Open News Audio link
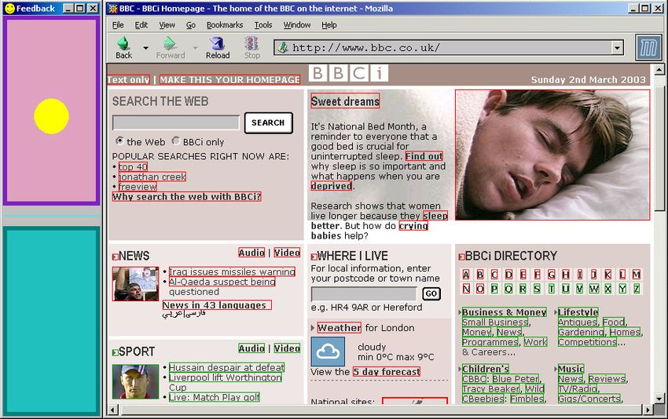The image size is (668, 419). (x=251, y=253)
